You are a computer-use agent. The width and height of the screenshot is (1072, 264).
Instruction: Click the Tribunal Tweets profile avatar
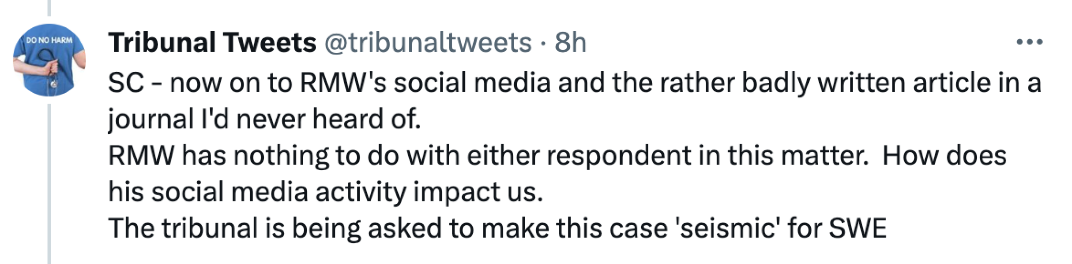[x=49, y=60]
